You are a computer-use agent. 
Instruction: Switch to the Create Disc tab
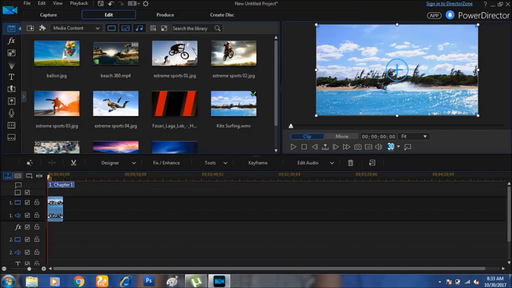click(222, 15)
